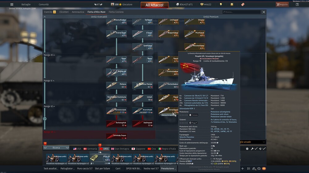Launch battle with All'Attacco! button
The height and width of the screenshot is (173, 309).
(x=154, y=5)
